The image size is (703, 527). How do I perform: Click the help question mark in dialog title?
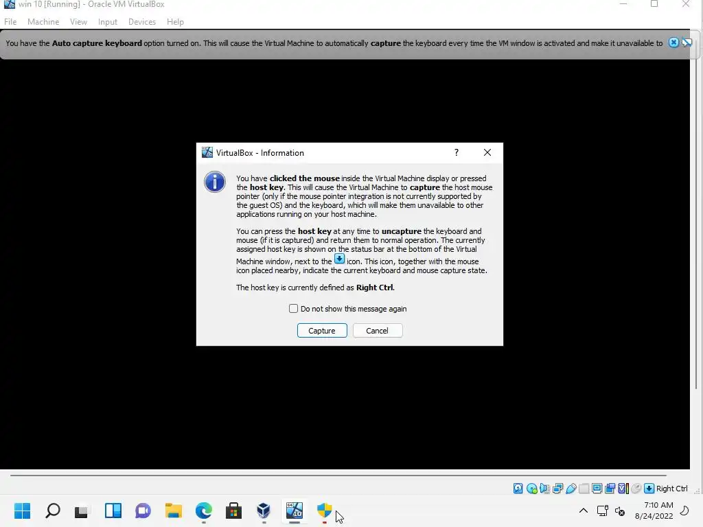click(x=457, y=152)
